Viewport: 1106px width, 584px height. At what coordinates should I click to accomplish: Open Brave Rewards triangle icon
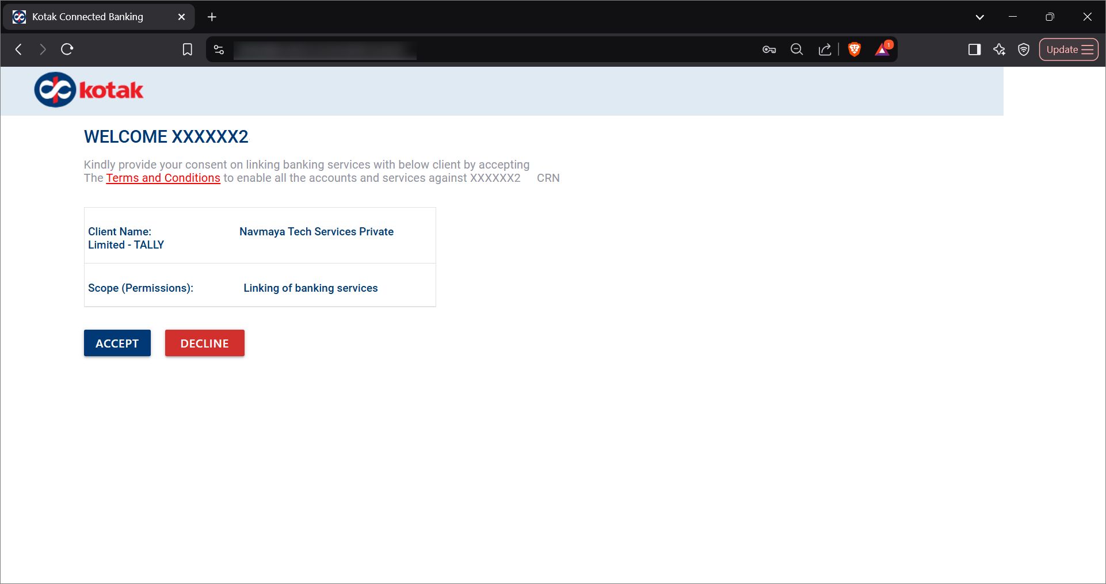pyautogui.click(x=883, y=49)
